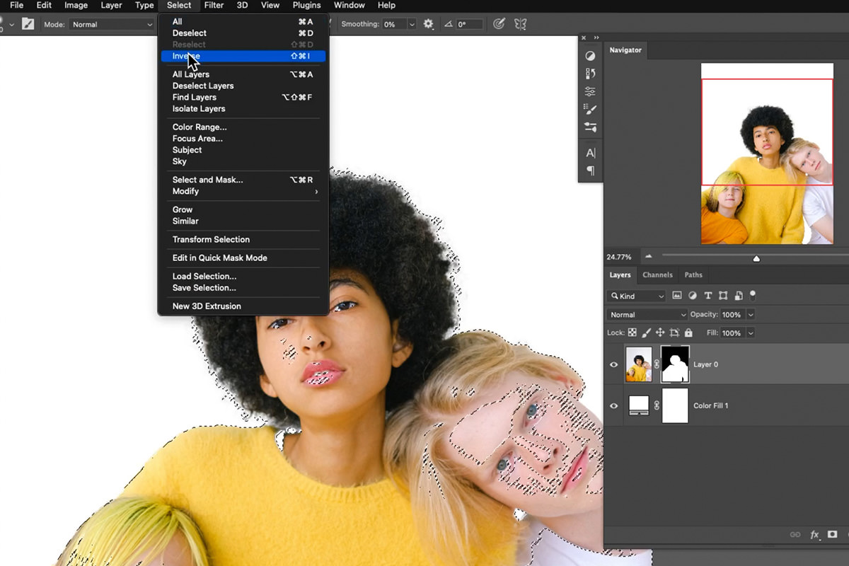Choose Subject from the open menu

pyautogui.click(x=186, y=149)
